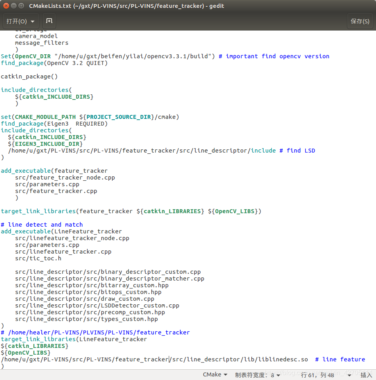Click 'binary_descriptor_custom.cpp' source line
376x380 pixels.
[108, 272]
